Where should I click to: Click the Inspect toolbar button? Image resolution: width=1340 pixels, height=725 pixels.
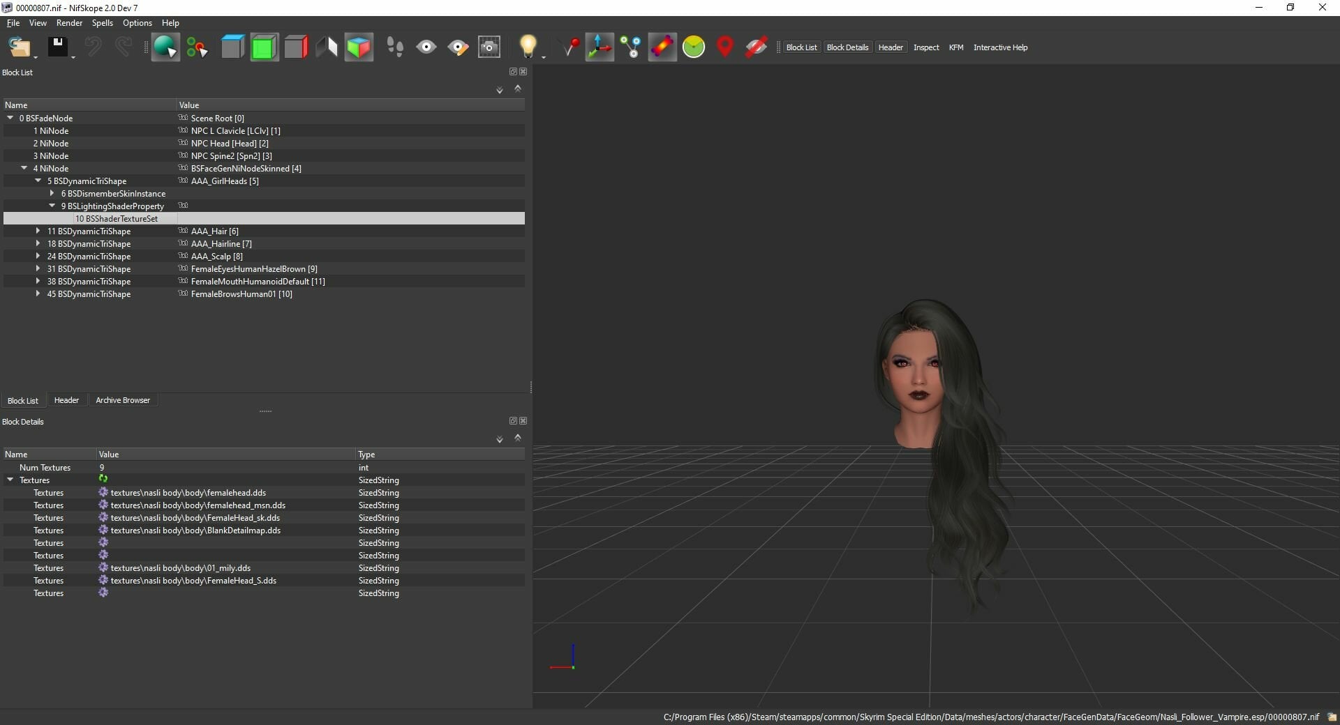coord(926,47)
